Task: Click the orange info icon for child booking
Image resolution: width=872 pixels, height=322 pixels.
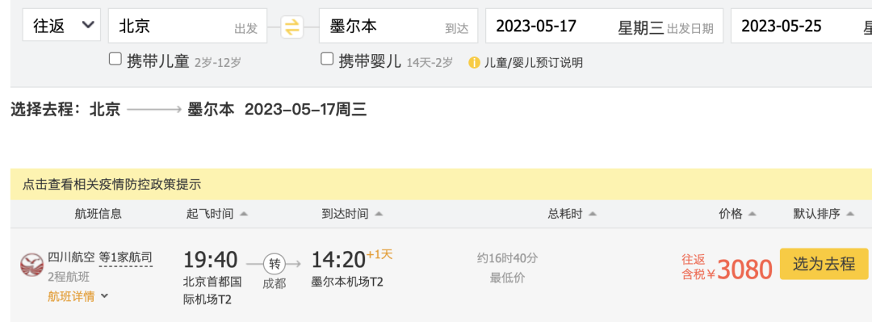Action: click(x=474, y=62)
